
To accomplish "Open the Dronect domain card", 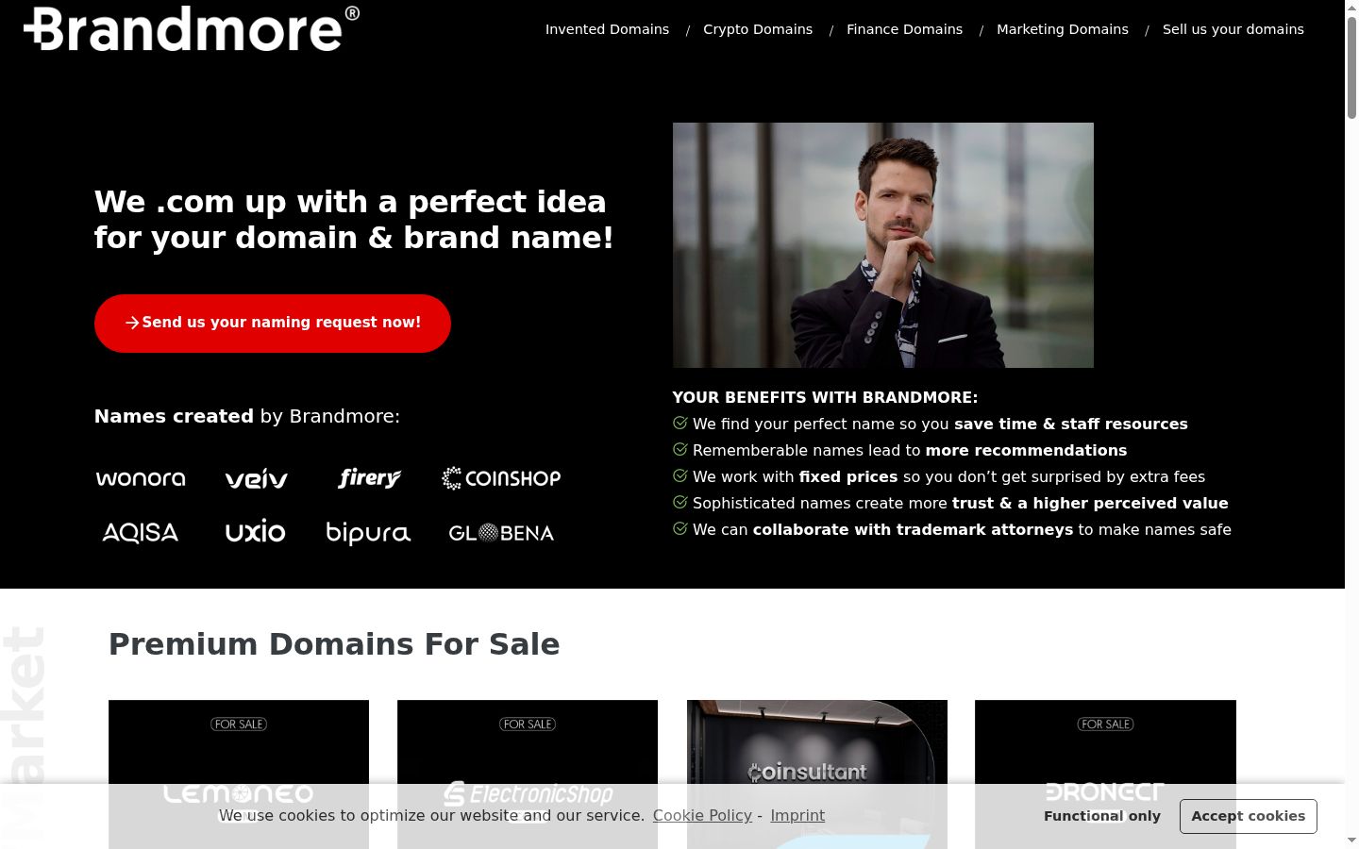I will (x=1105, y=774).
